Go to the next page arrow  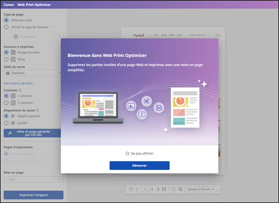click(158, 189)
